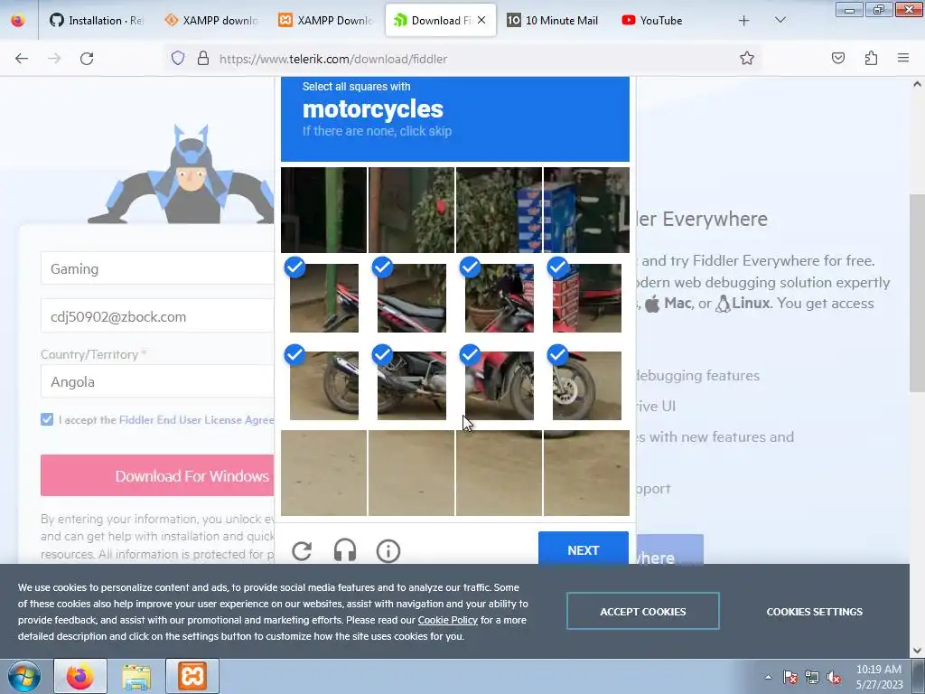Switch to the XAMPP download tab with orange diamond icon

click(211, 21)
